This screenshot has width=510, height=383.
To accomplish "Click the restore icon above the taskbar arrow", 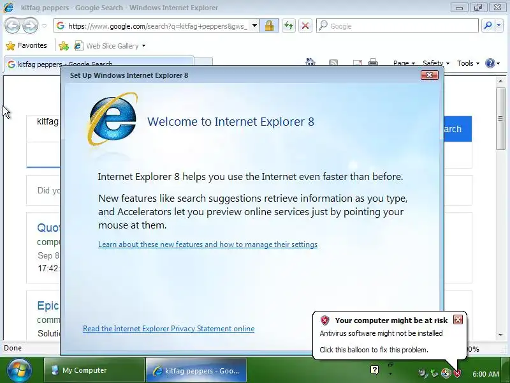I will coord(391,364).
